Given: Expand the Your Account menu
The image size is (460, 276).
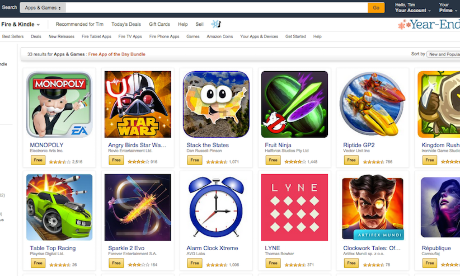Looking at the screenshot, I should tap(413, 10).
